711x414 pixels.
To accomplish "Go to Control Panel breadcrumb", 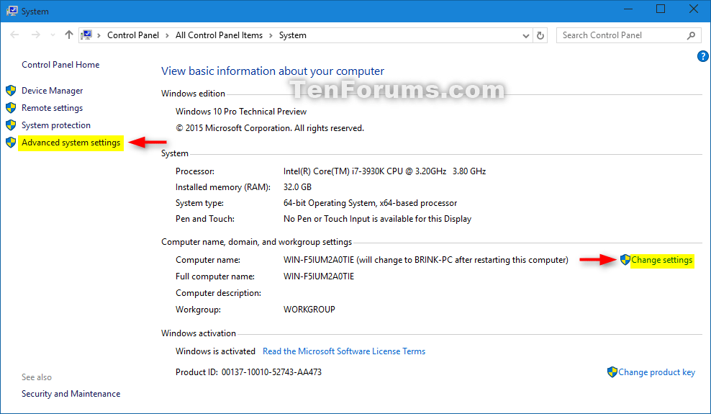I will 133,35.
